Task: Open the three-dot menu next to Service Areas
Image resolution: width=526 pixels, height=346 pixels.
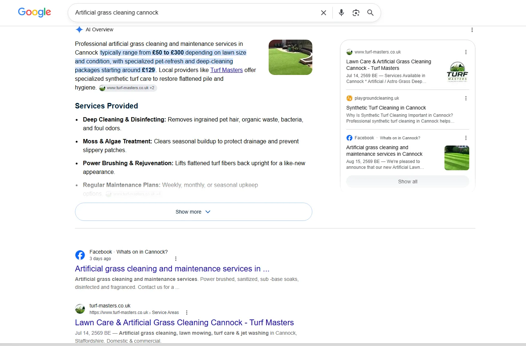Action: tap(187, 313)
